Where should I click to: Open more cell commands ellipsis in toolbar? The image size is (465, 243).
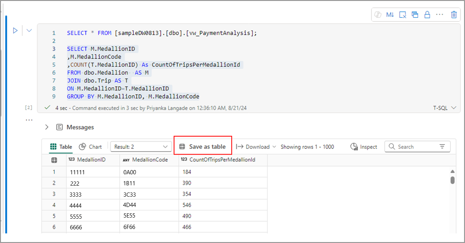[440, 15]
